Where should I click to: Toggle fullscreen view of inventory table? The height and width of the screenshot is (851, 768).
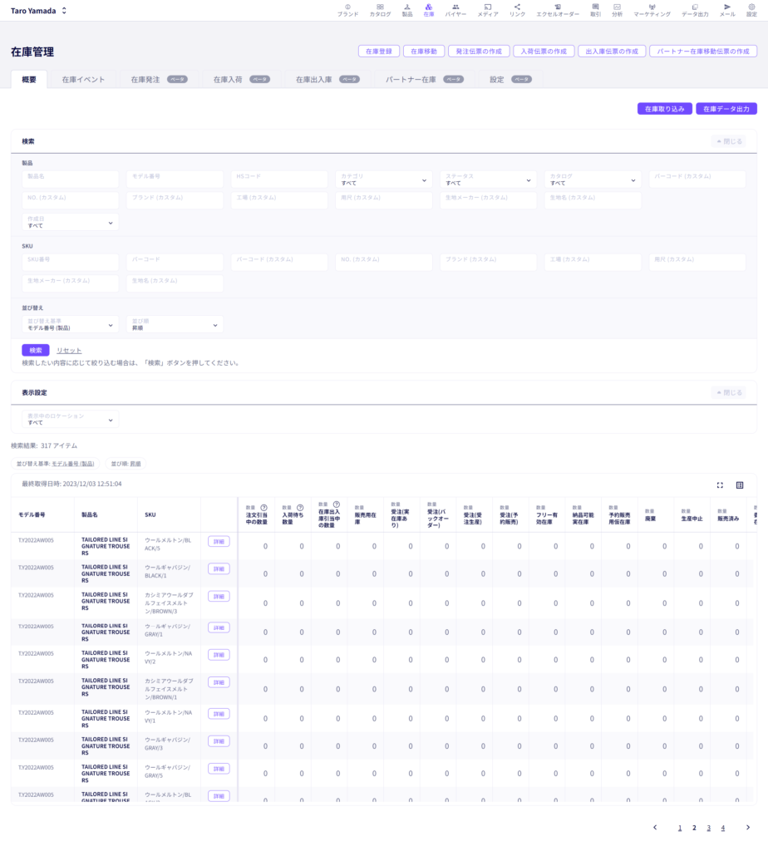click(x=720, y=485)
